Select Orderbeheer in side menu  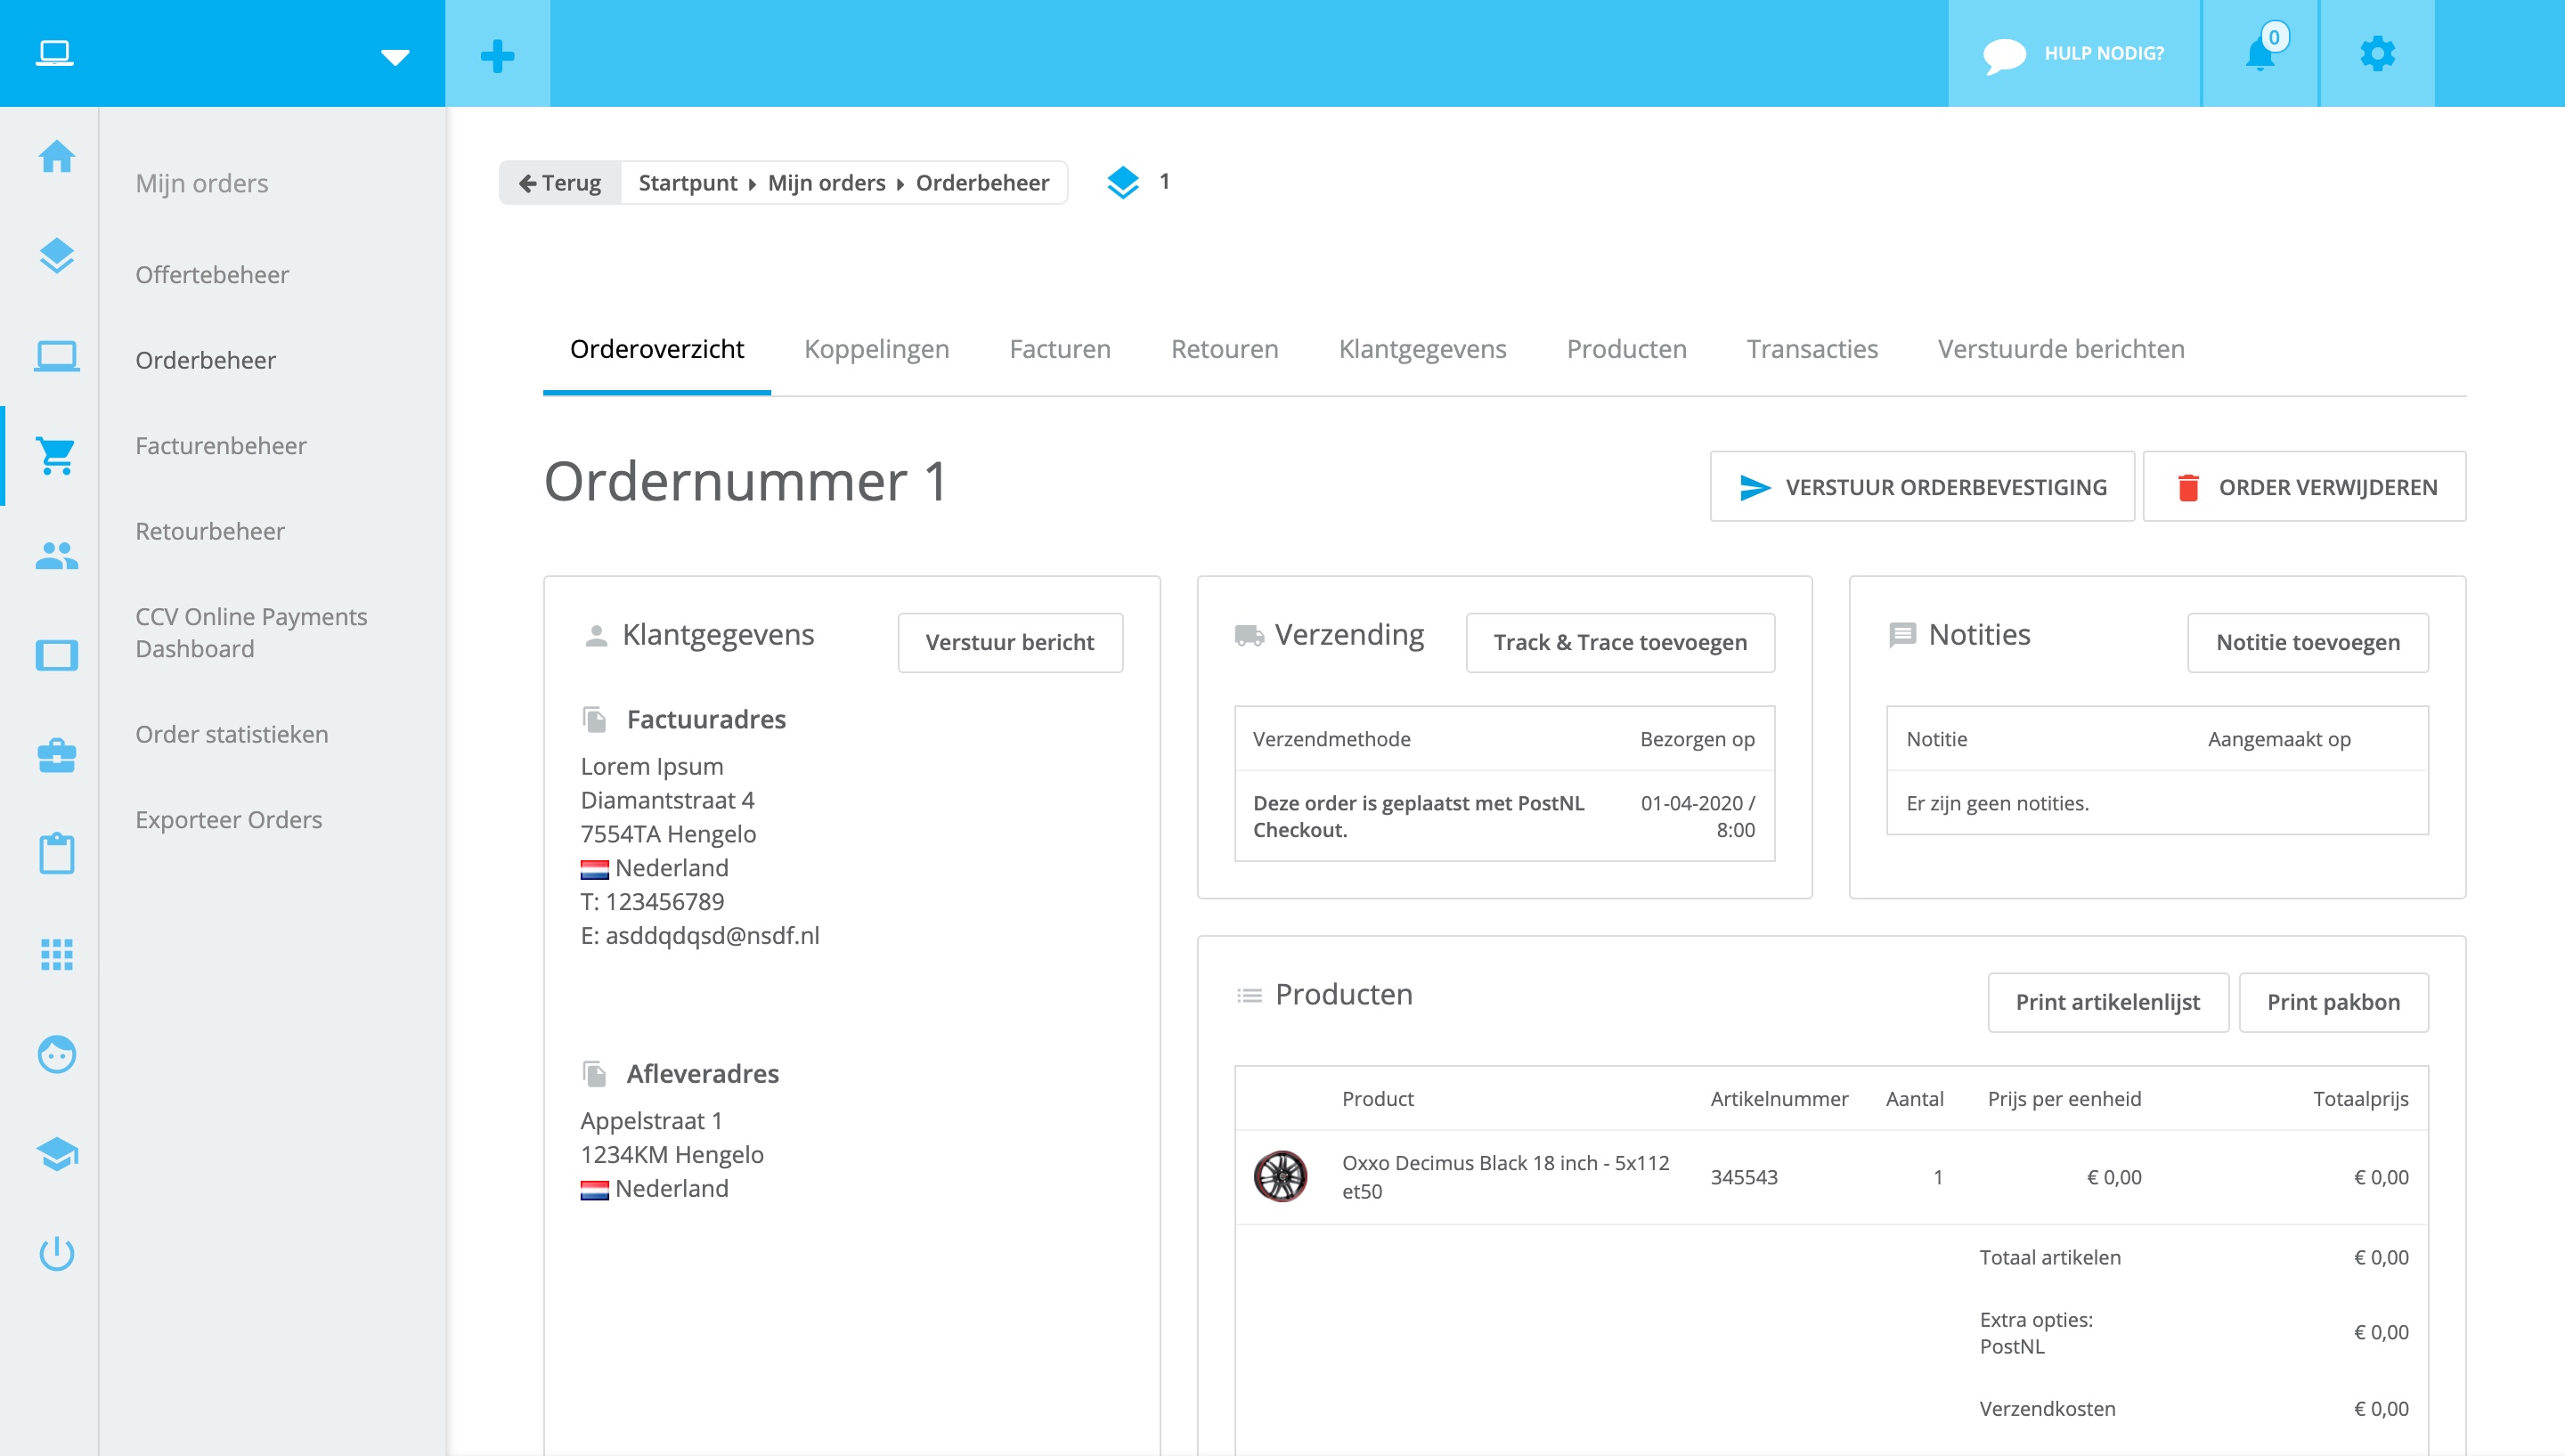(206, 360)
